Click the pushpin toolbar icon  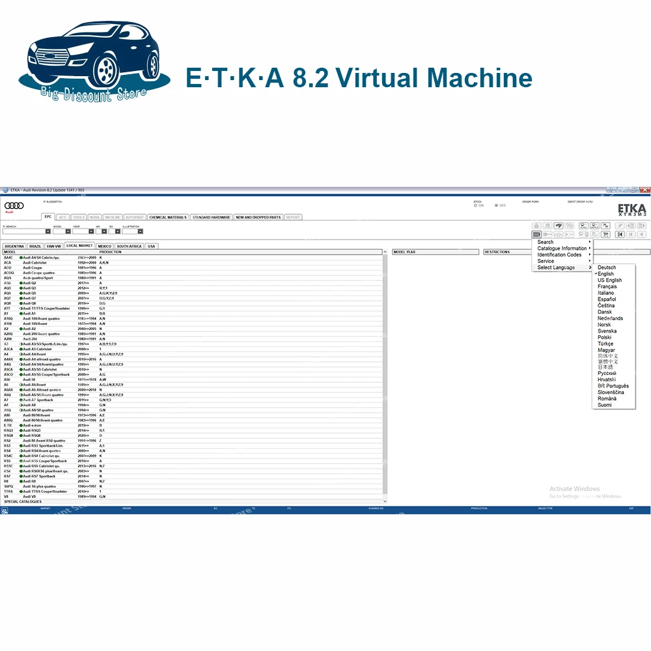[x=619, y=225]
